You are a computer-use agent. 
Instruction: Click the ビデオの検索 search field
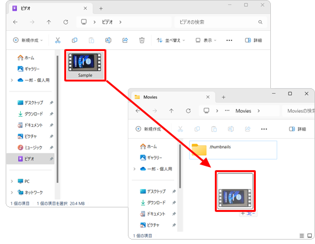220,22
